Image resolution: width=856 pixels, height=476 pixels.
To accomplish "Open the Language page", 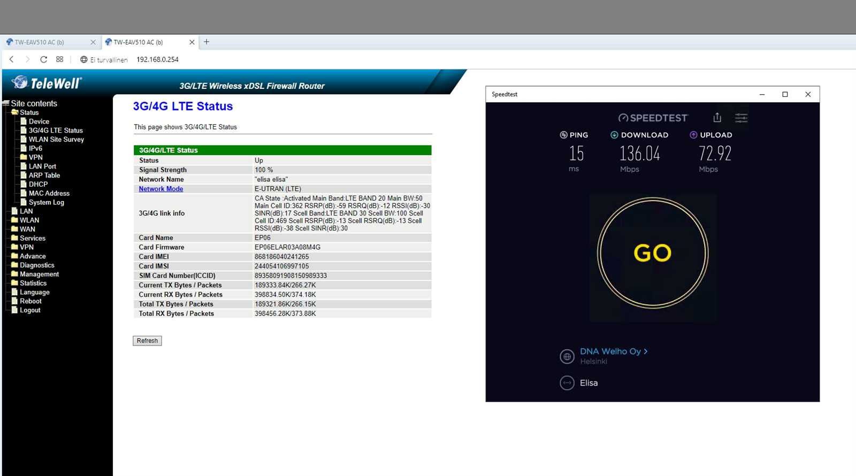I will [x=35, y=293].
